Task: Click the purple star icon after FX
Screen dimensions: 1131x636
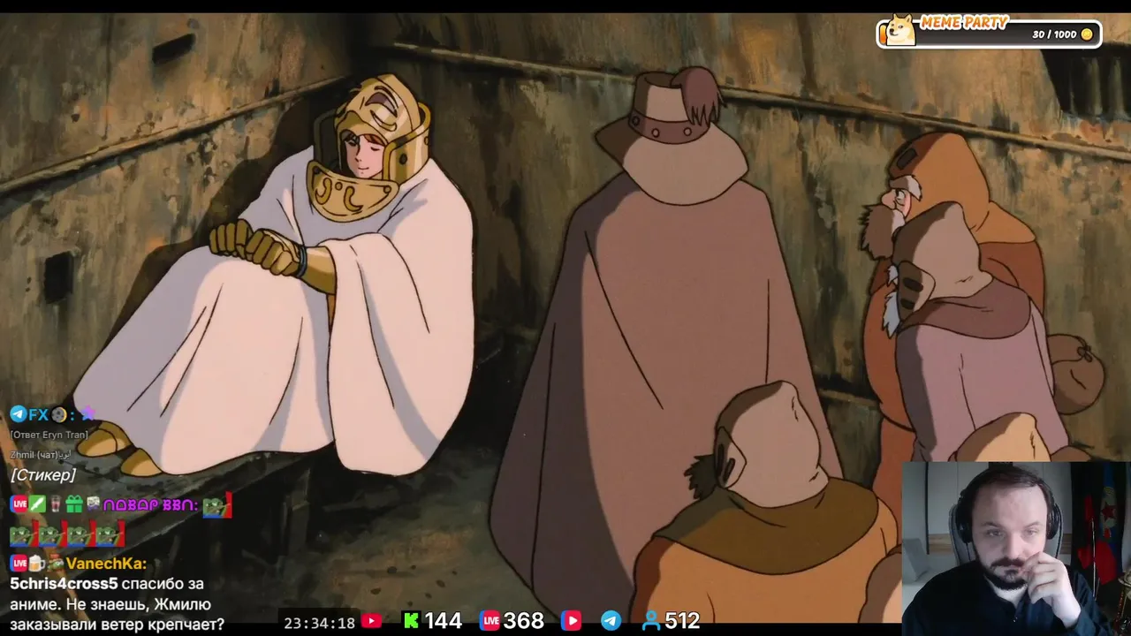Action: click(87, 414)
